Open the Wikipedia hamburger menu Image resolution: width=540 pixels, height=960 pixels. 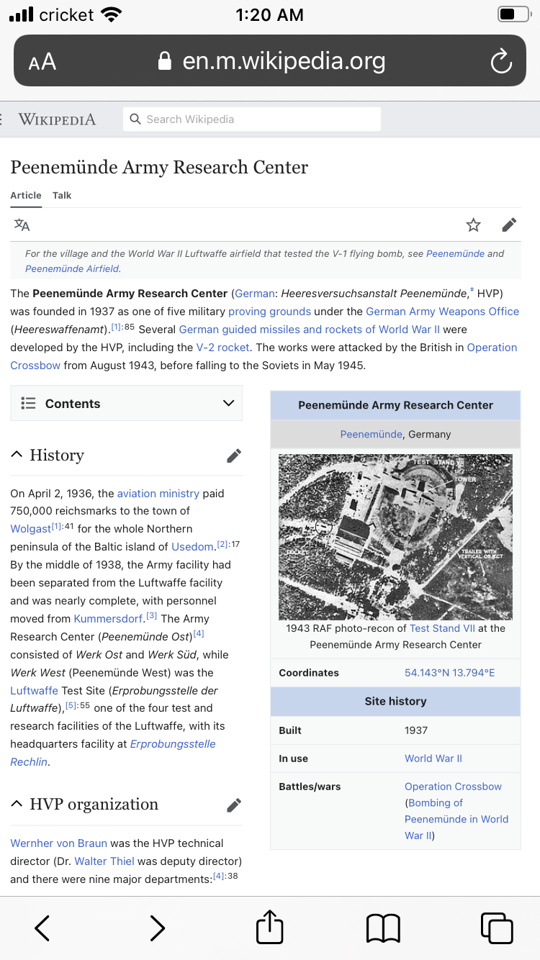2,119
